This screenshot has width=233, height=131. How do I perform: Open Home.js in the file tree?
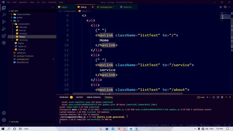pyautogui.click(x=23, y=33)
